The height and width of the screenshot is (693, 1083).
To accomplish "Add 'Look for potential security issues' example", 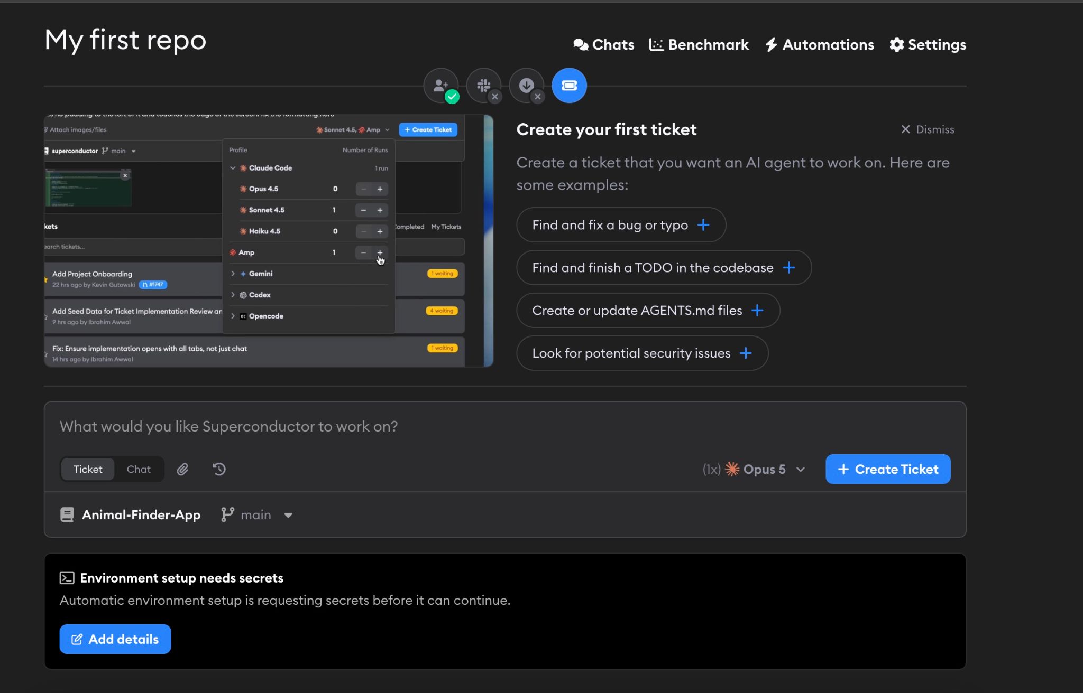I will pos(642,353).
